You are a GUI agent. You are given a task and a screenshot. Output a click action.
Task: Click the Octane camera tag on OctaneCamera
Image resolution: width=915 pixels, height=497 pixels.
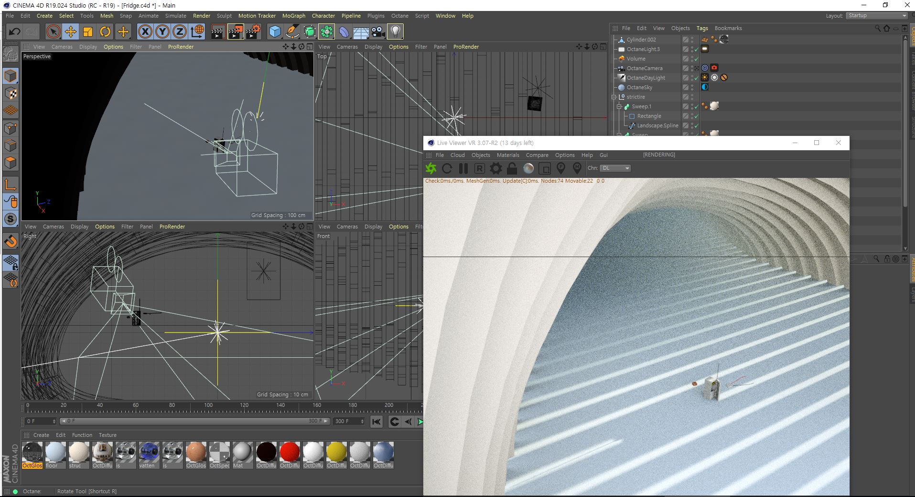click(714, 68)
